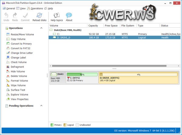Open the Help menu
The width and height of the screenshot is (182, 135).
pyautogui.click(x=49, y=8)
